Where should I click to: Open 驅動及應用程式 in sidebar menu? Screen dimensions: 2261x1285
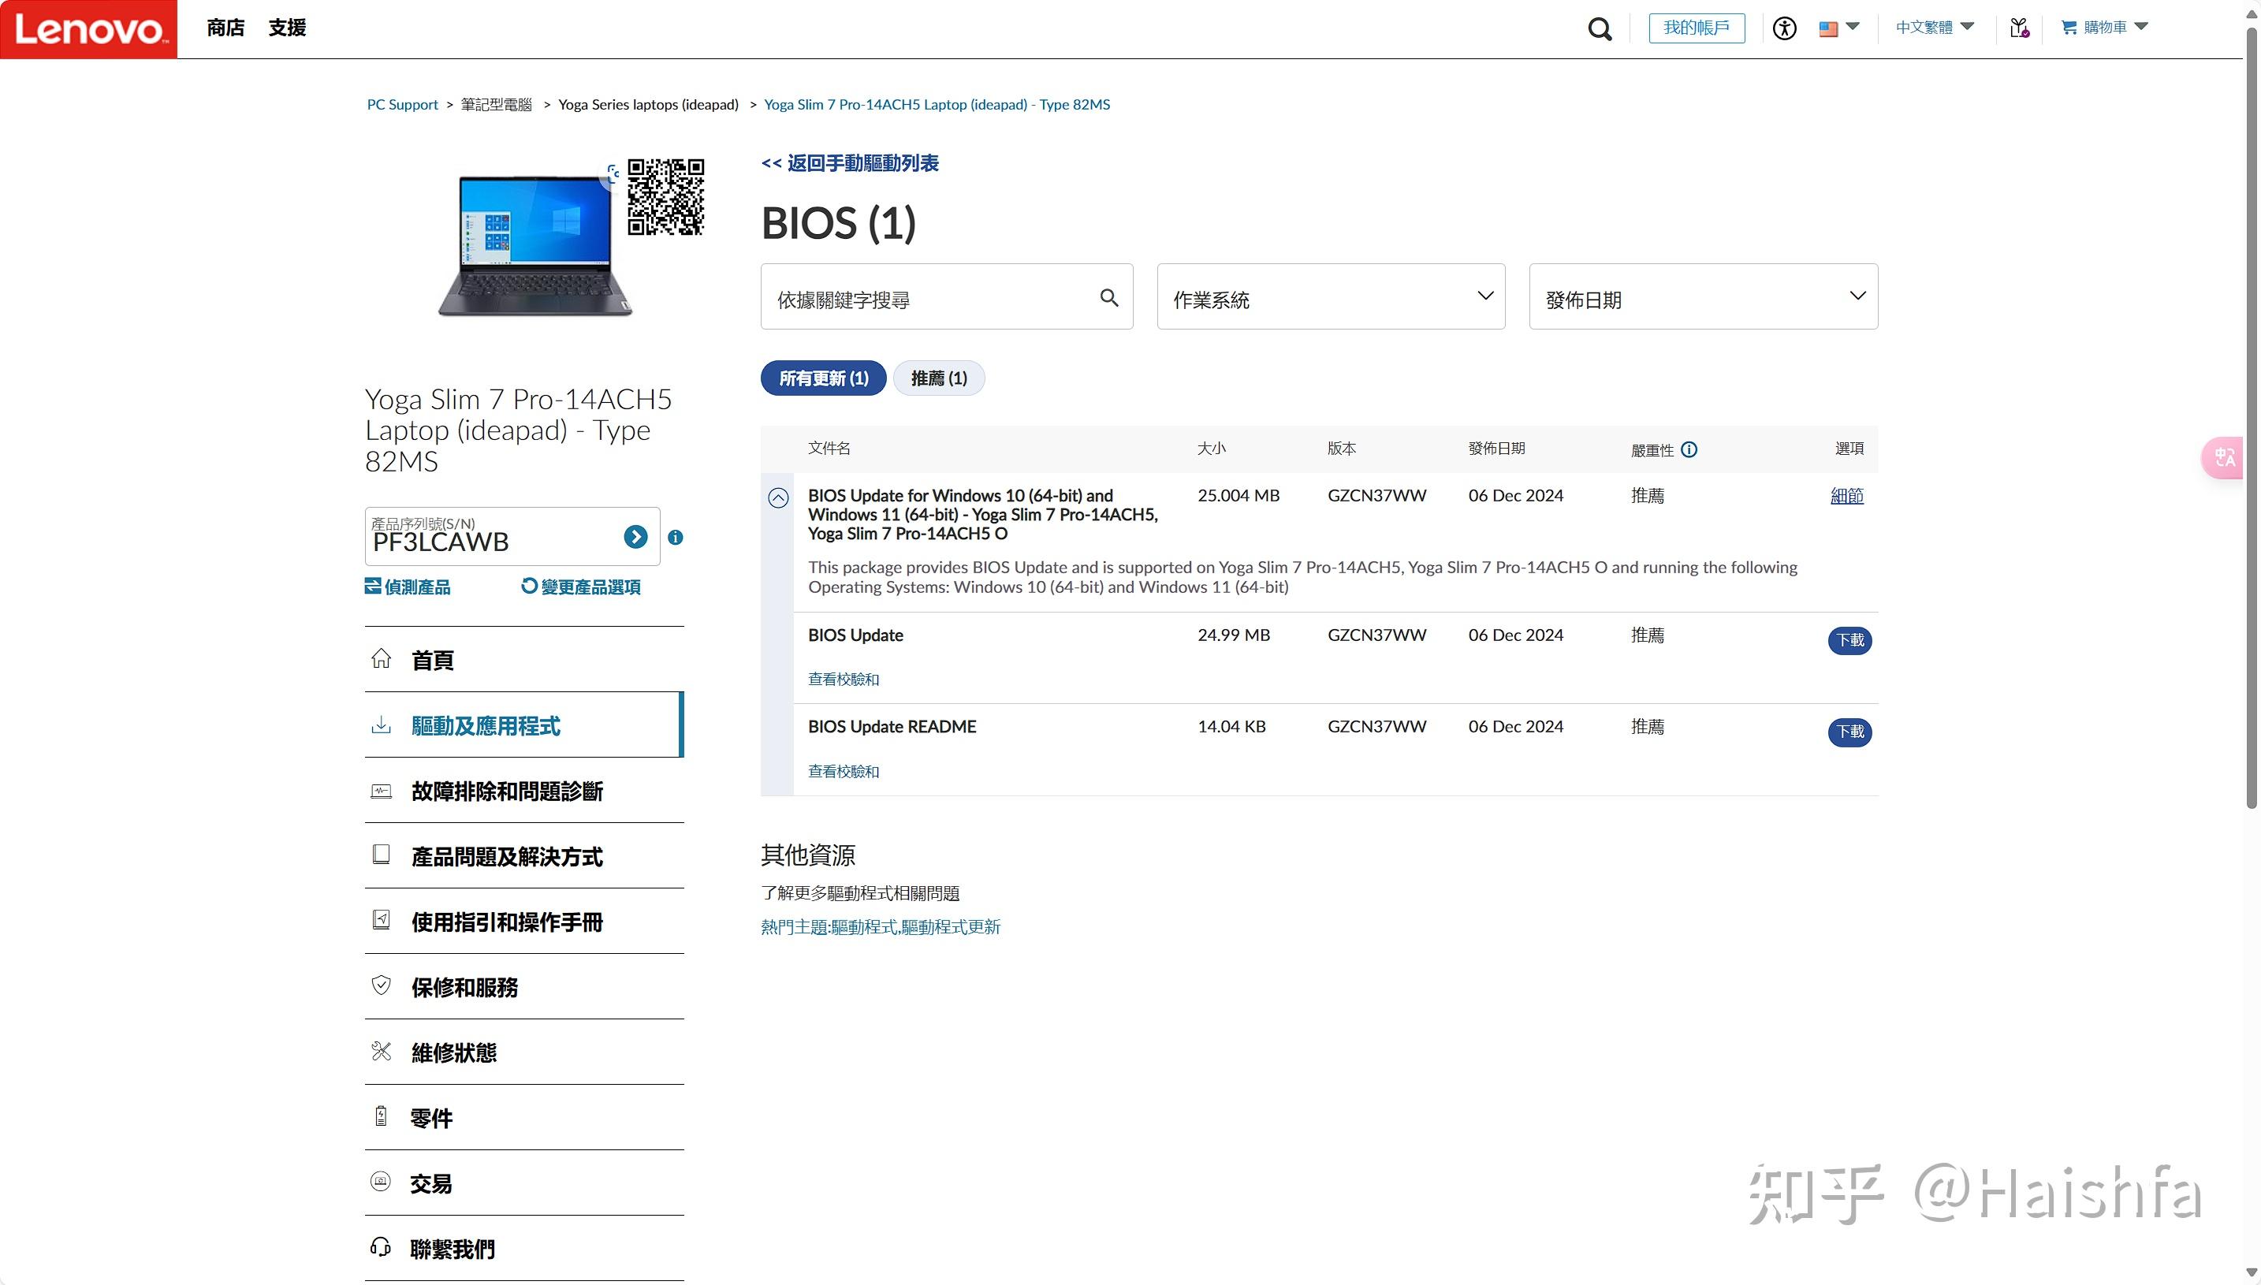click(486, 725)
